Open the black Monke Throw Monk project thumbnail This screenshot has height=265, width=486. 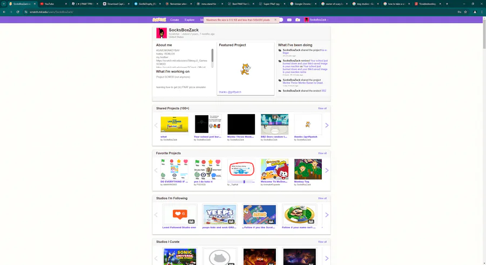tap(241, 124)
